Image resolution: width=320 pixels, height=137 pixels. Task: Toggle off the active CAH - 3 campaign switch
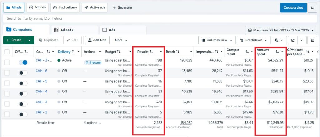[x=23, y=62]
